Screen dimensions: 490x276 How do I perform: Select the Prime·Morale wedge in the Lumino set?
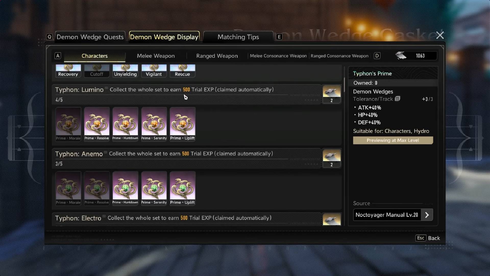[x=68, y=124]
